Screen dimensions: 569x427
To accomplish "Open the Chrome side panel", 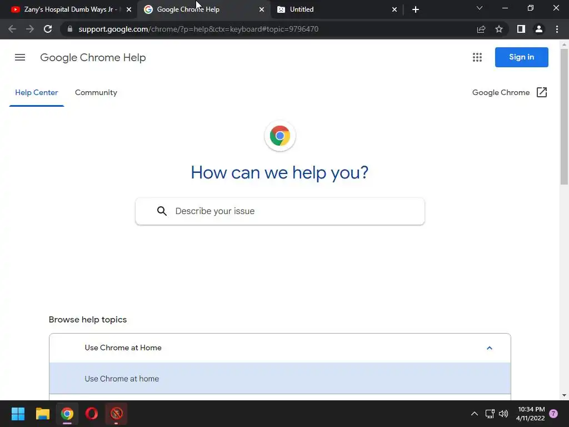I will tap(521, 29).
